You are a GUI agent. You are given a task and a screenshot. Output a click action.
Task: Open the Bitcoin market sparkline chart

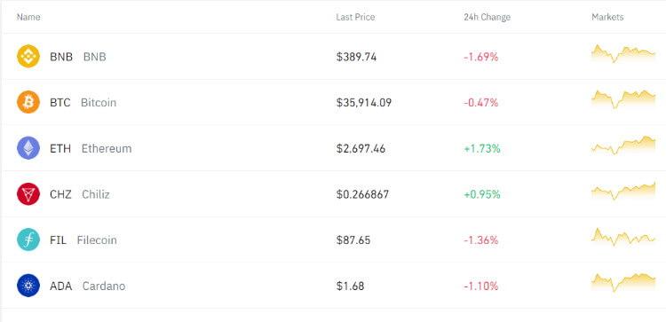pyautogui.click(x=623, y=99)
